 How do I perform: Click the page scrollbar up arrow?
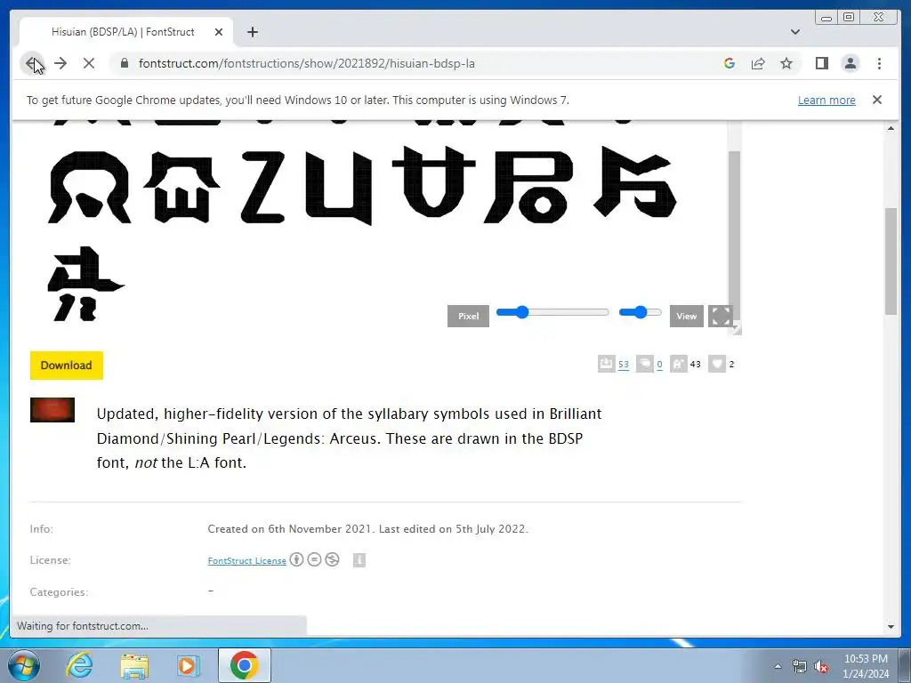(891, 128)
